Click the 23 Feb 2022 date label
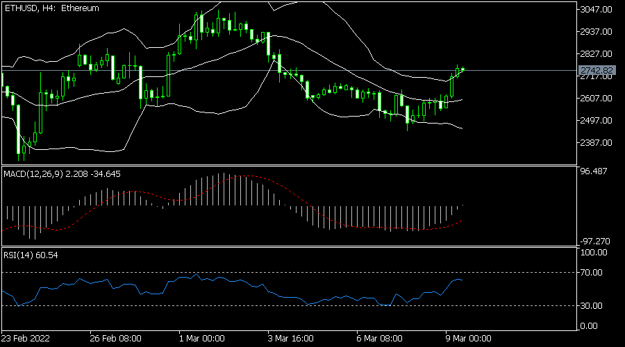Image resolution: width=625 pixels, height=347 pixels. point(26,339)
